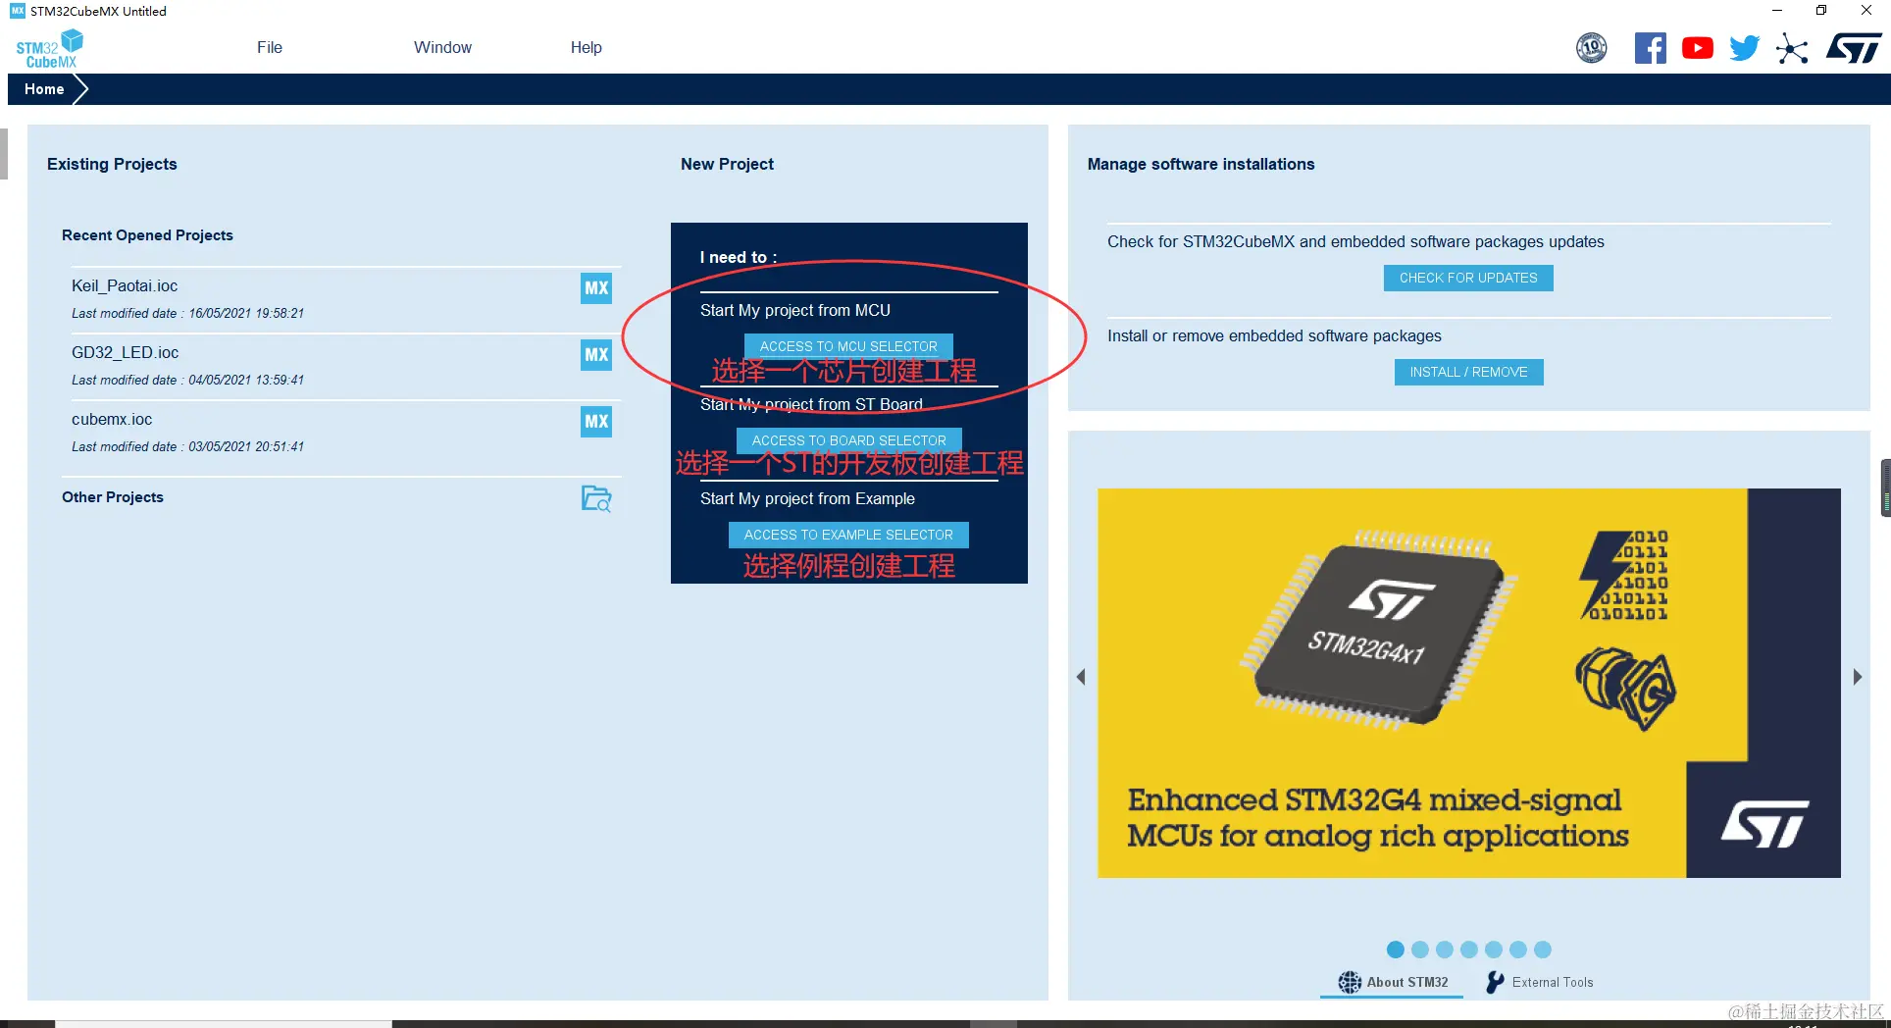
Task: Open GD32_LED.ioc via its MX icon
Action: [x=596, y=355]
